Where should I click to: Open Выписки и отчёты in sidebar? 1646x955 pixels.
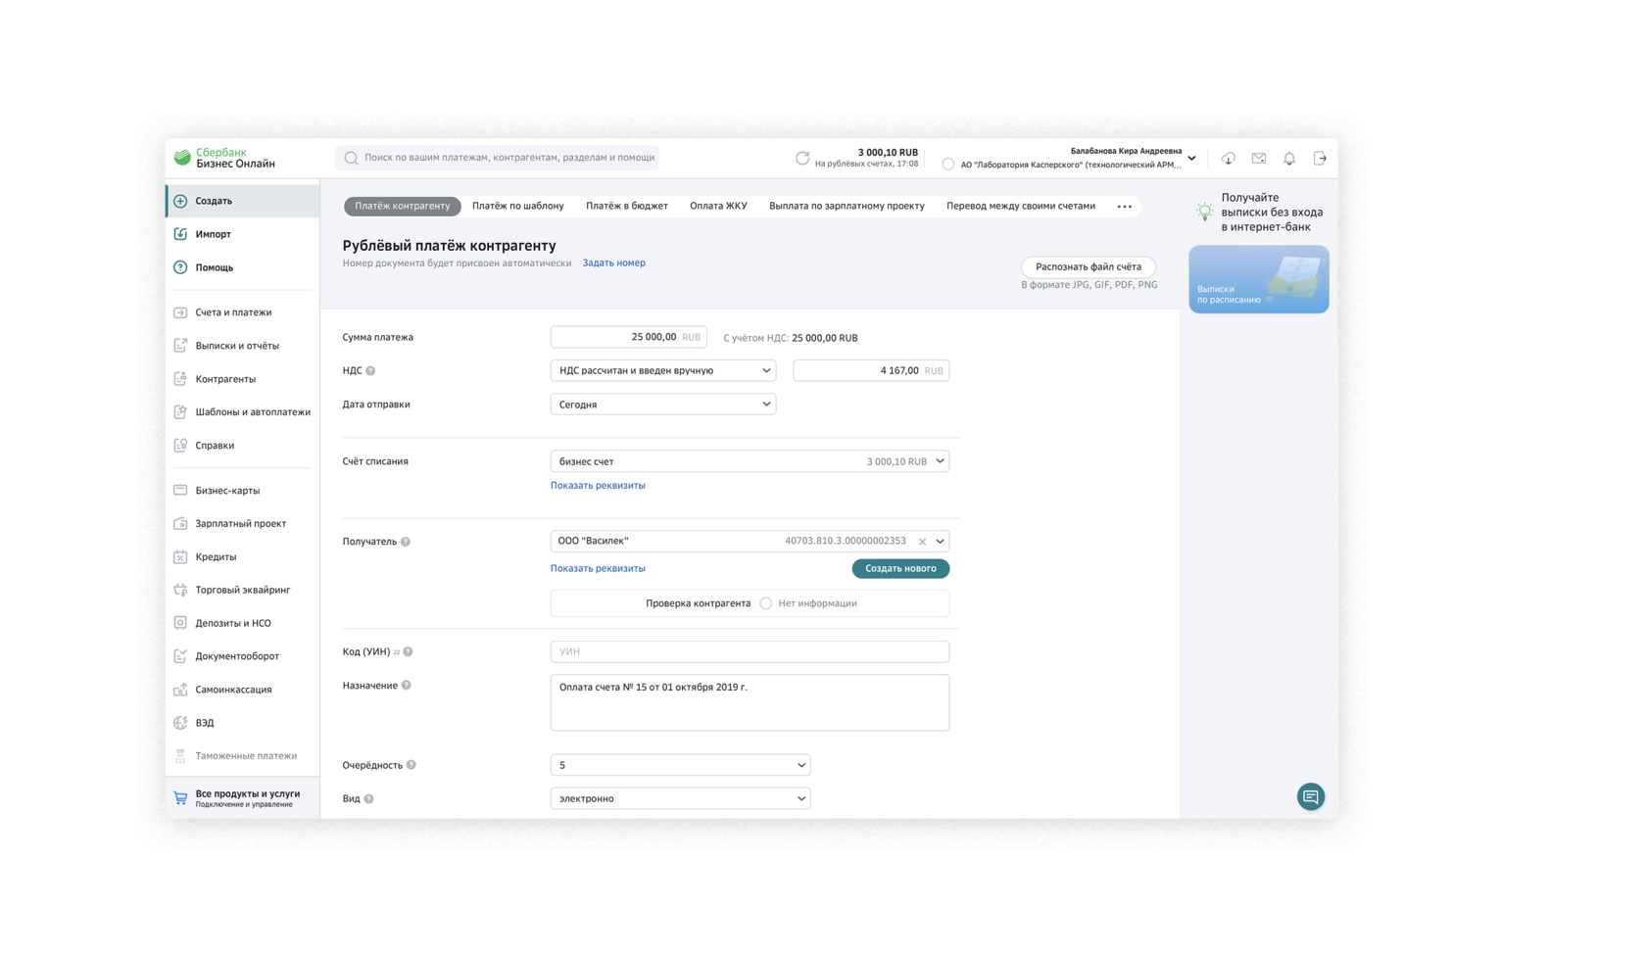pyautogui.click(x=237, y=346)
